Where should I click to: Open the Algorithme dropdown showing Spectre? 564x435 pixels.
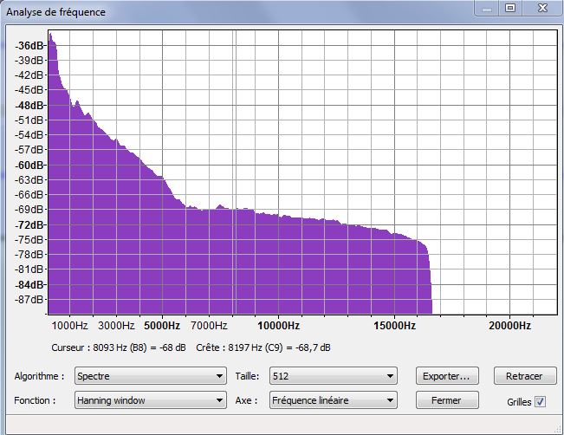coord(149,376)
